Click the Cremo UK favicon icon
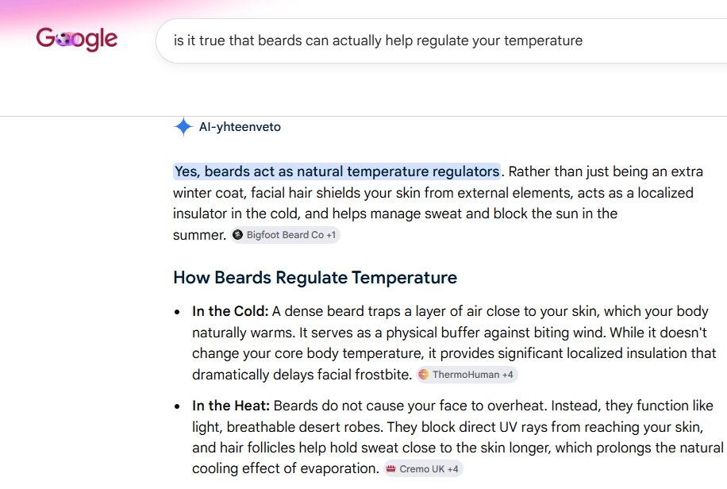727x489 pixels. click(x=390, y=469)
